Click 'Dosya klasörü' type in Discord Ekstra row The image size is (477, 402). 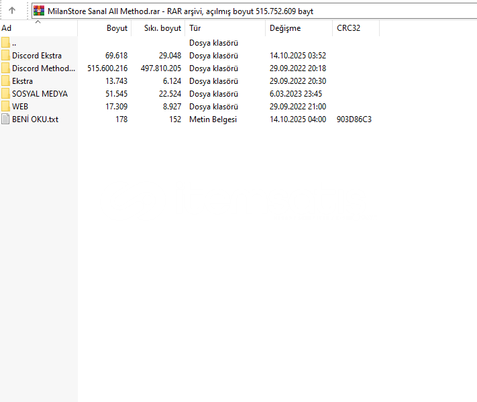[x=213, y=56]
